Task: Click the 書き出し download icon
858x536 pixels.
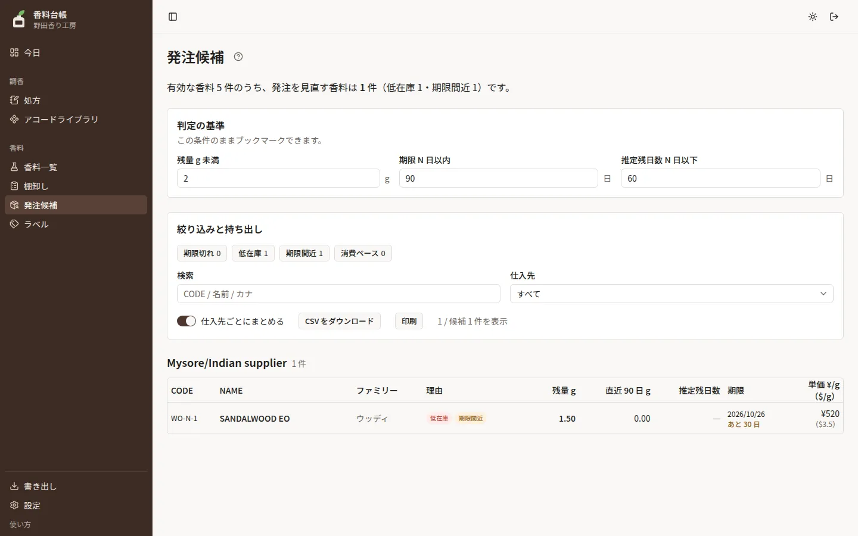Action: [x=14, y=486]
